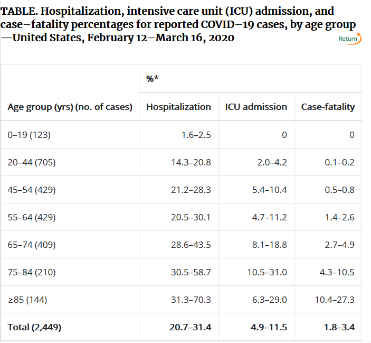Click the total case-fatality value 1.8–3.4

tap(339, 327)
